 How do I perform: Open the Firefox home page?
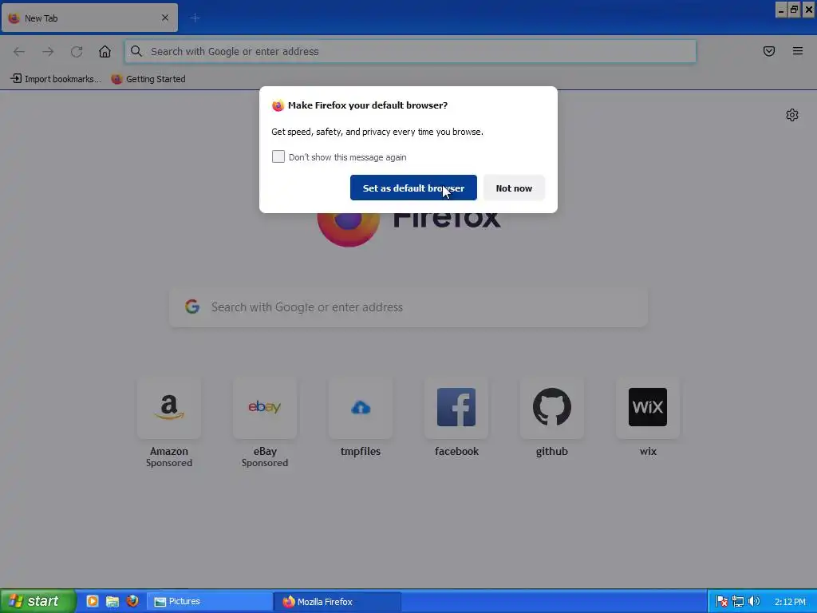pos(105,51)
